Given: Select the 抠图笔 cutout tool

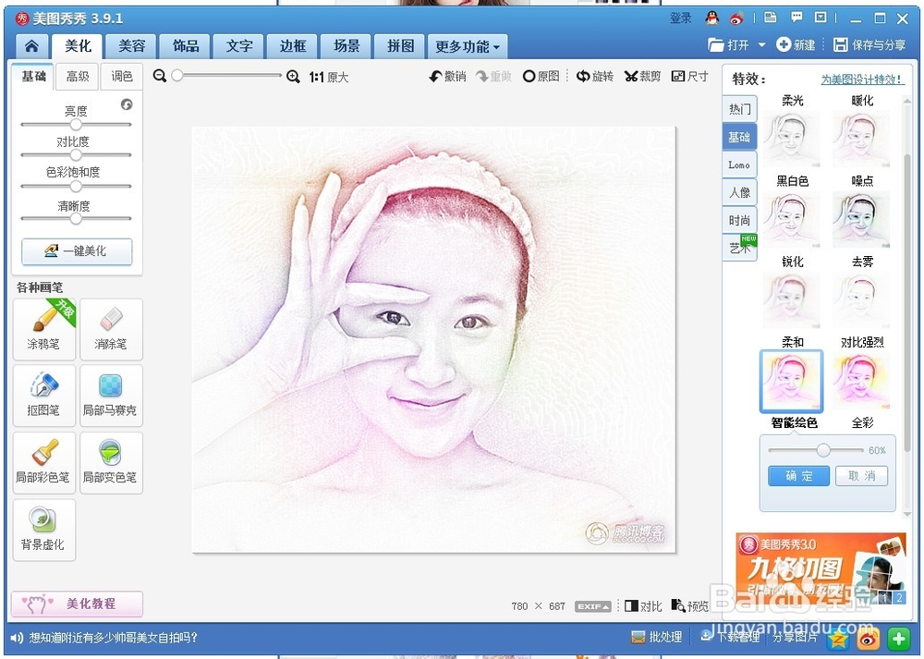Looking at the screenshot, I should (x=44, y=396).
